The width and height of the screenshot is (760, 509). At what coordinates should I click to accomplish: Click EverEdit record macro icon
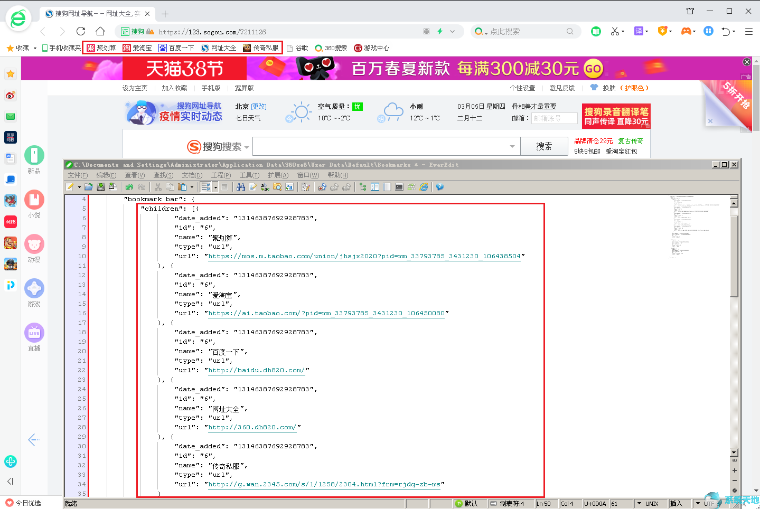(322, 187)
